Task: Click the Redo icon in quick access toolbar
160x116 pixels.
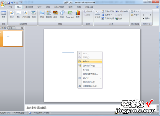Action: pyautogui.click(x=17, y=3)
